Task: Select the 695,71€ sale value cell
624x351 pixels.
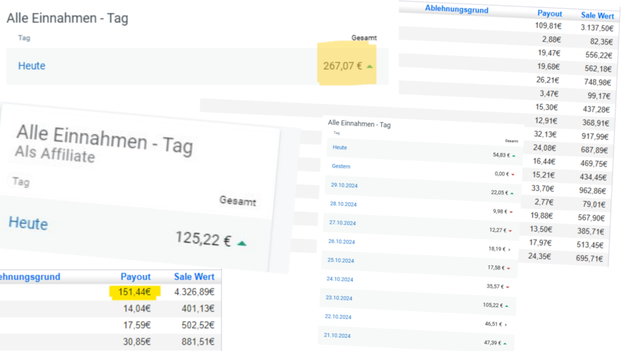Action: coord(589,258)
